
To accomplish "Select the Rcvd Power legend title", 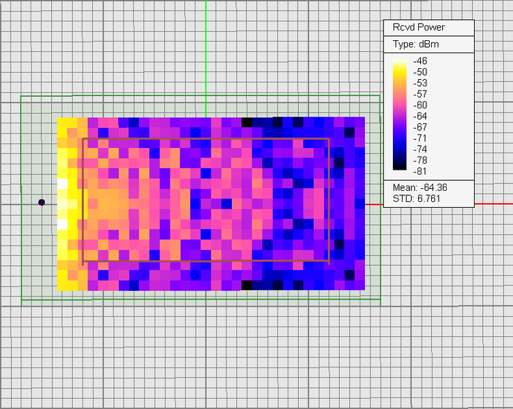I will [418, 27].
